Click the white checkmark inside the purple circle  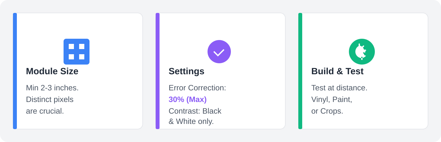(219, 52)
